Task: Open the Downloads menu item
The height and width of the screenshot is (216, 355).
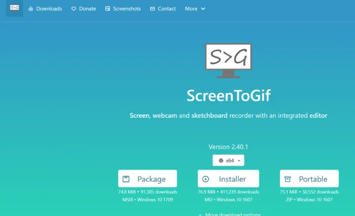Action: tap(46, 9)
